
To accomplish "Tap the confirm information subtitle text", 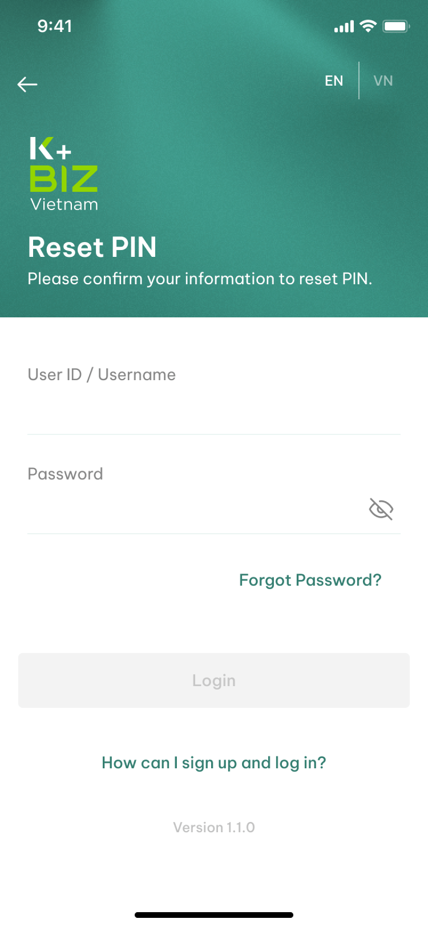I will click(200, 279).
